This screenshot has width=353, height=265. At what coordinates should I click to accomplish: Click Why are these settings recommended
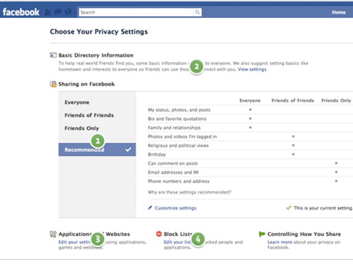pos(189,192)
